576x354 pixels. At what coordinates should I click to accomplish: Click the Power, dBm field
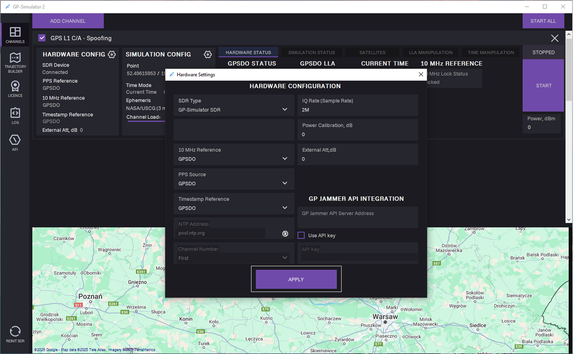pos(541,123)
